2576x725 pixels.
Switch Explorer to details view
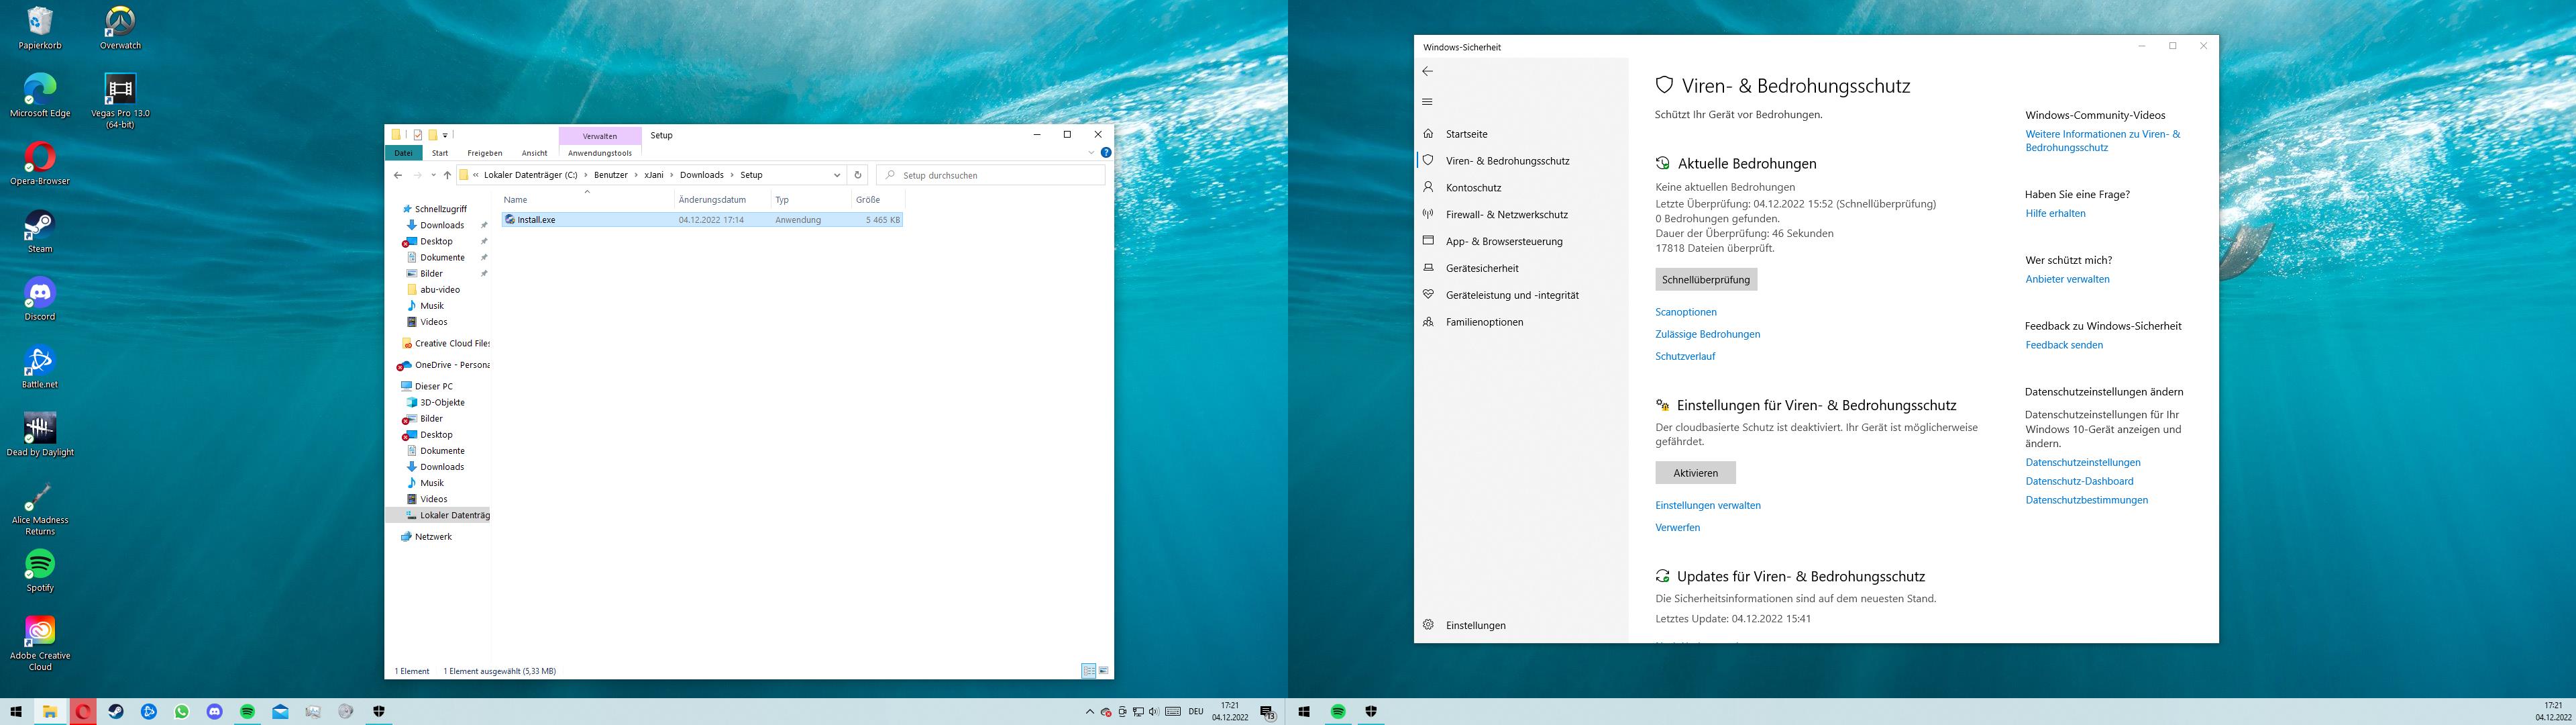click(x=1088, y=671)
